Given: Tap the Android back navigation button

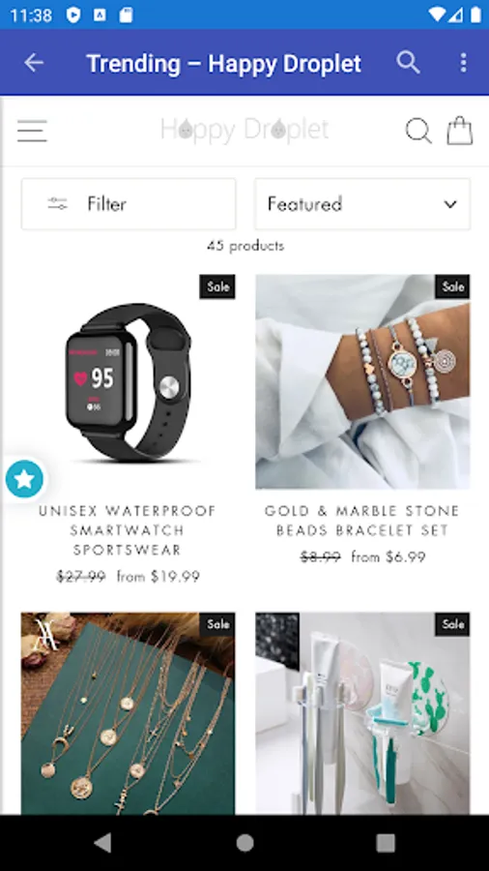Looking at the screenshot, I should point(103,843).
